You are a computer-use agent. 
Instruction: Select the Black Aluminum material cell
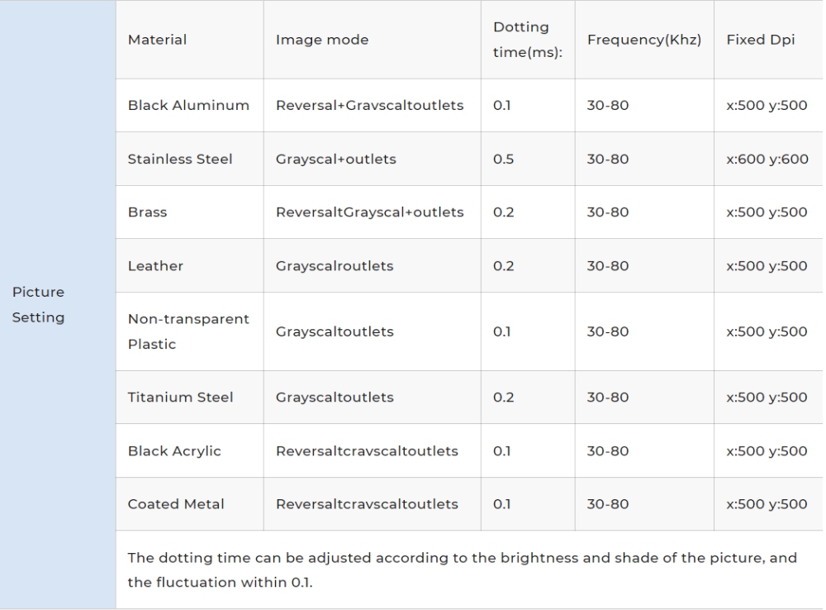click(x=188, y=106)
